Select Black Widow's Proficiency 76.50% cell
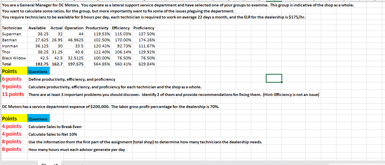Screen dimensions: 385x165 pos(144,58)
